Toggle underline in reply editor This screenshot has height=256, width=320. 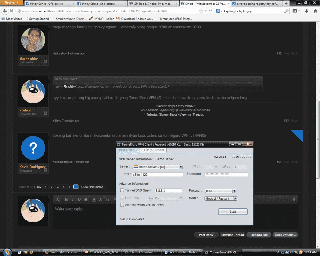[x=79, y=199]
